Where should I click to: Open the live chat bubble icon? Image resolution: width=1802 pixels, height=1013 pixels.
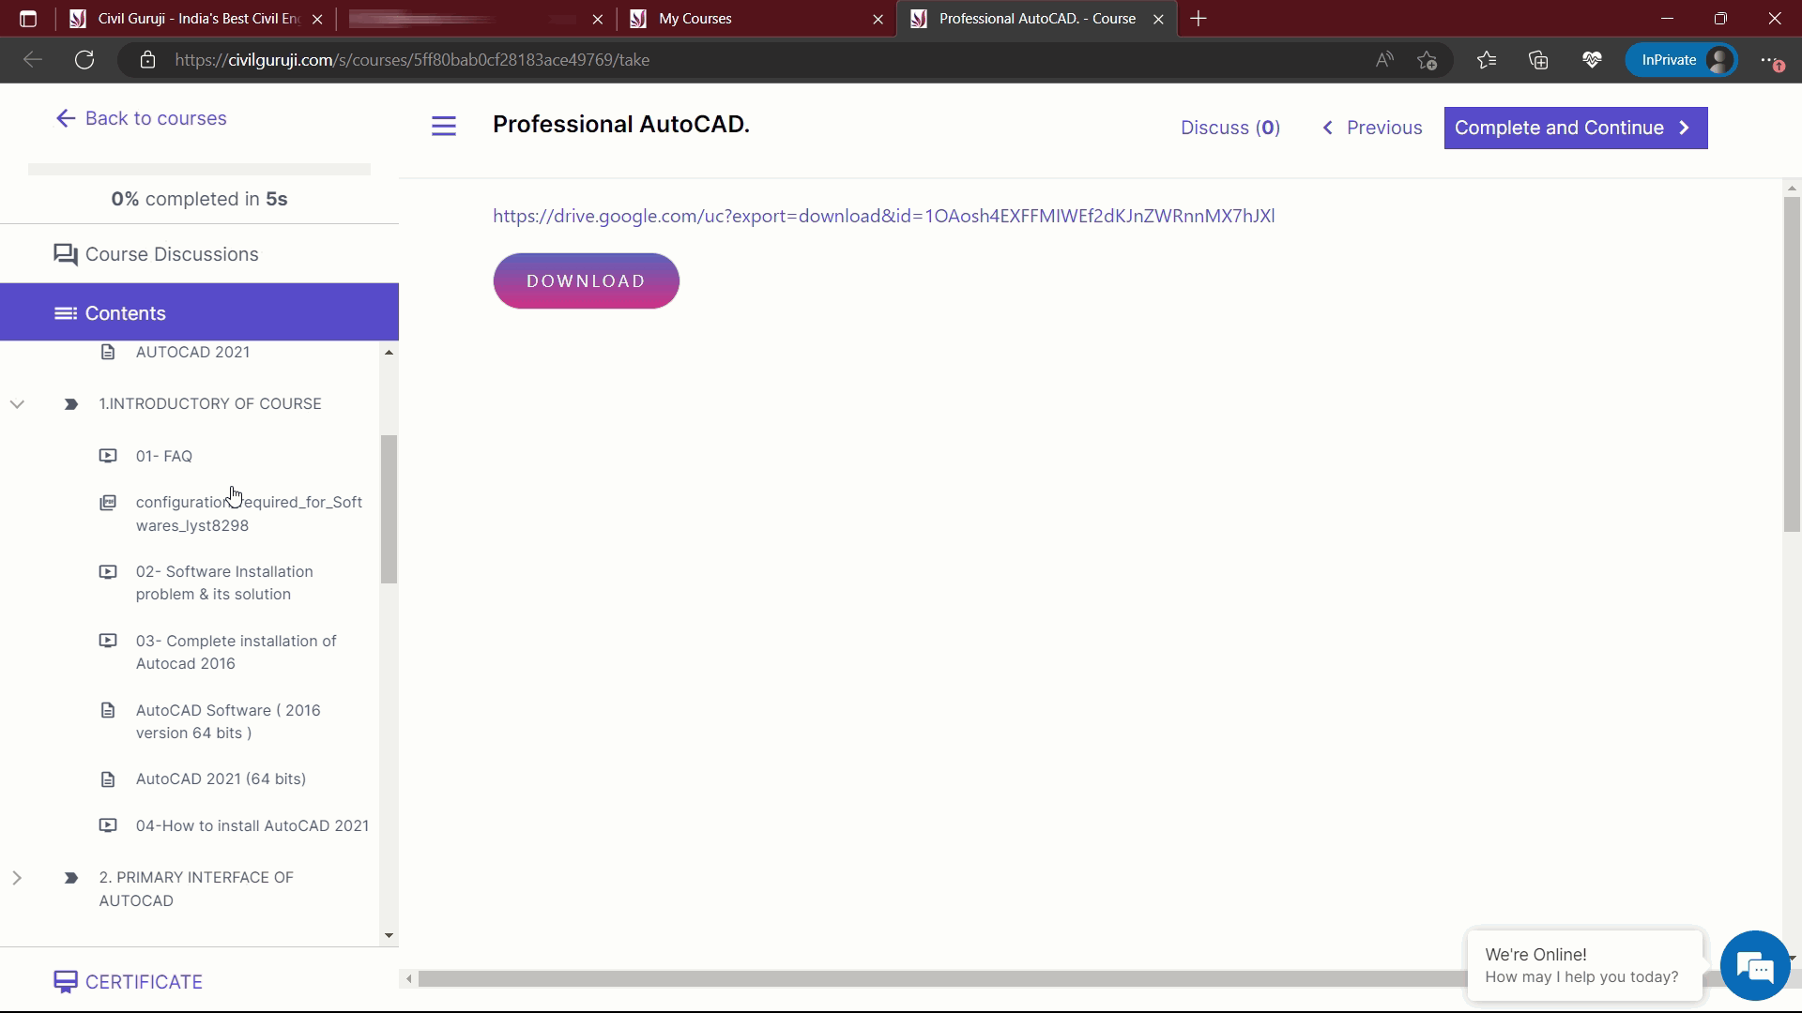1754,966
